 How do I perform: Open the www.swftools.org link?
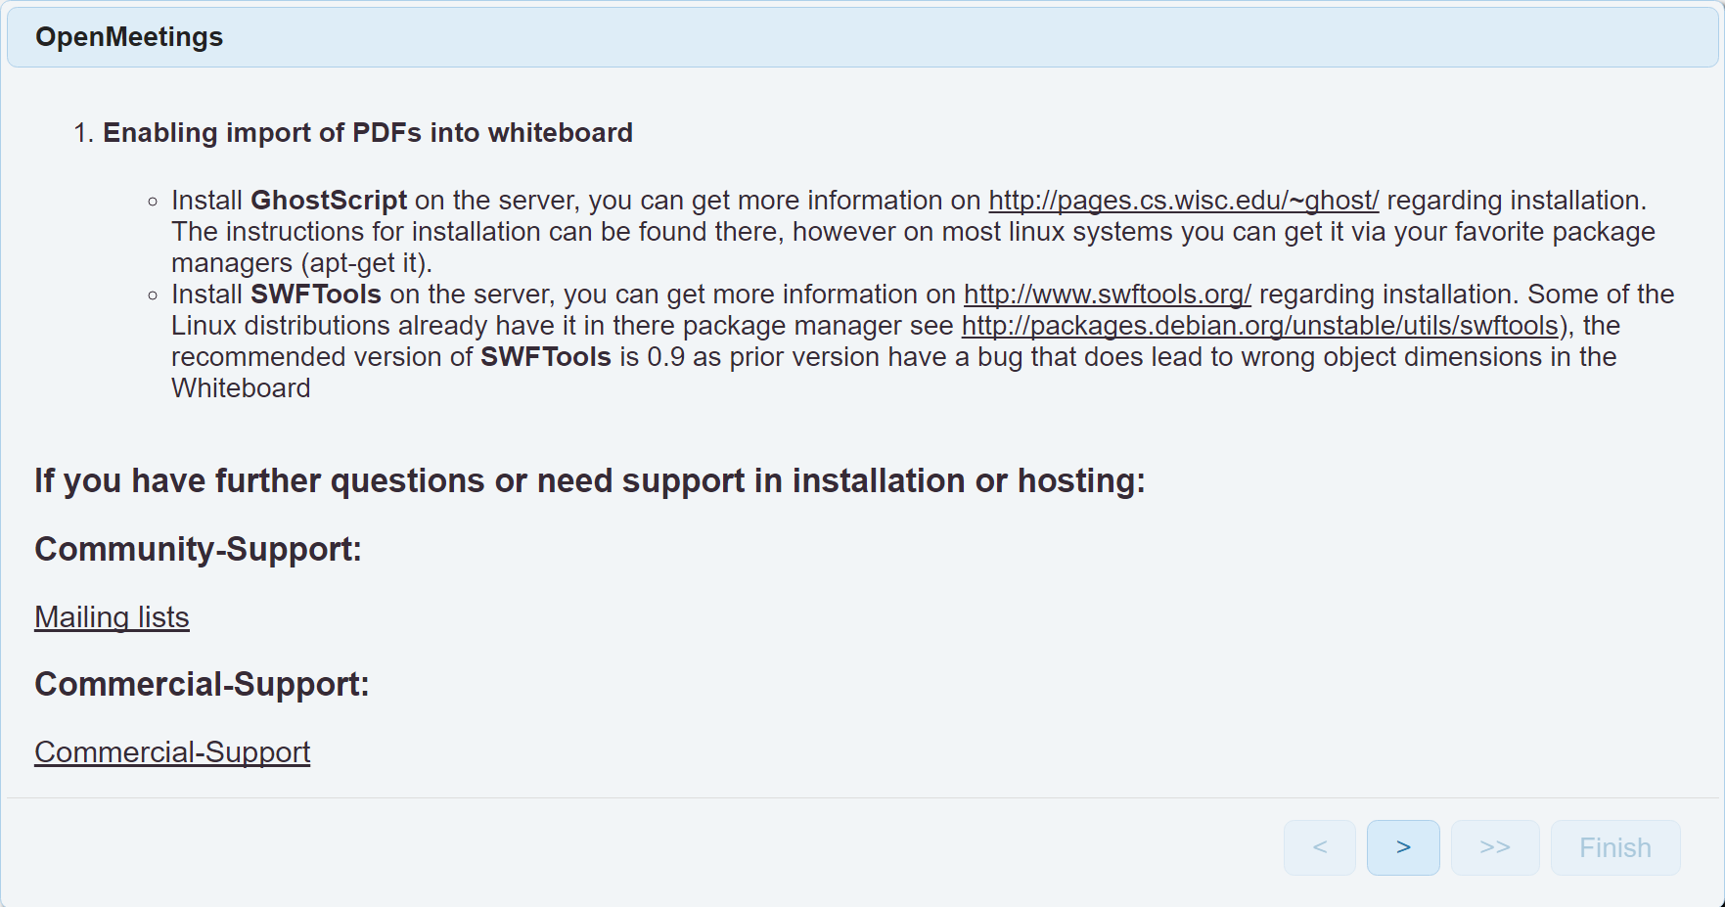[x=1107, y=295]
